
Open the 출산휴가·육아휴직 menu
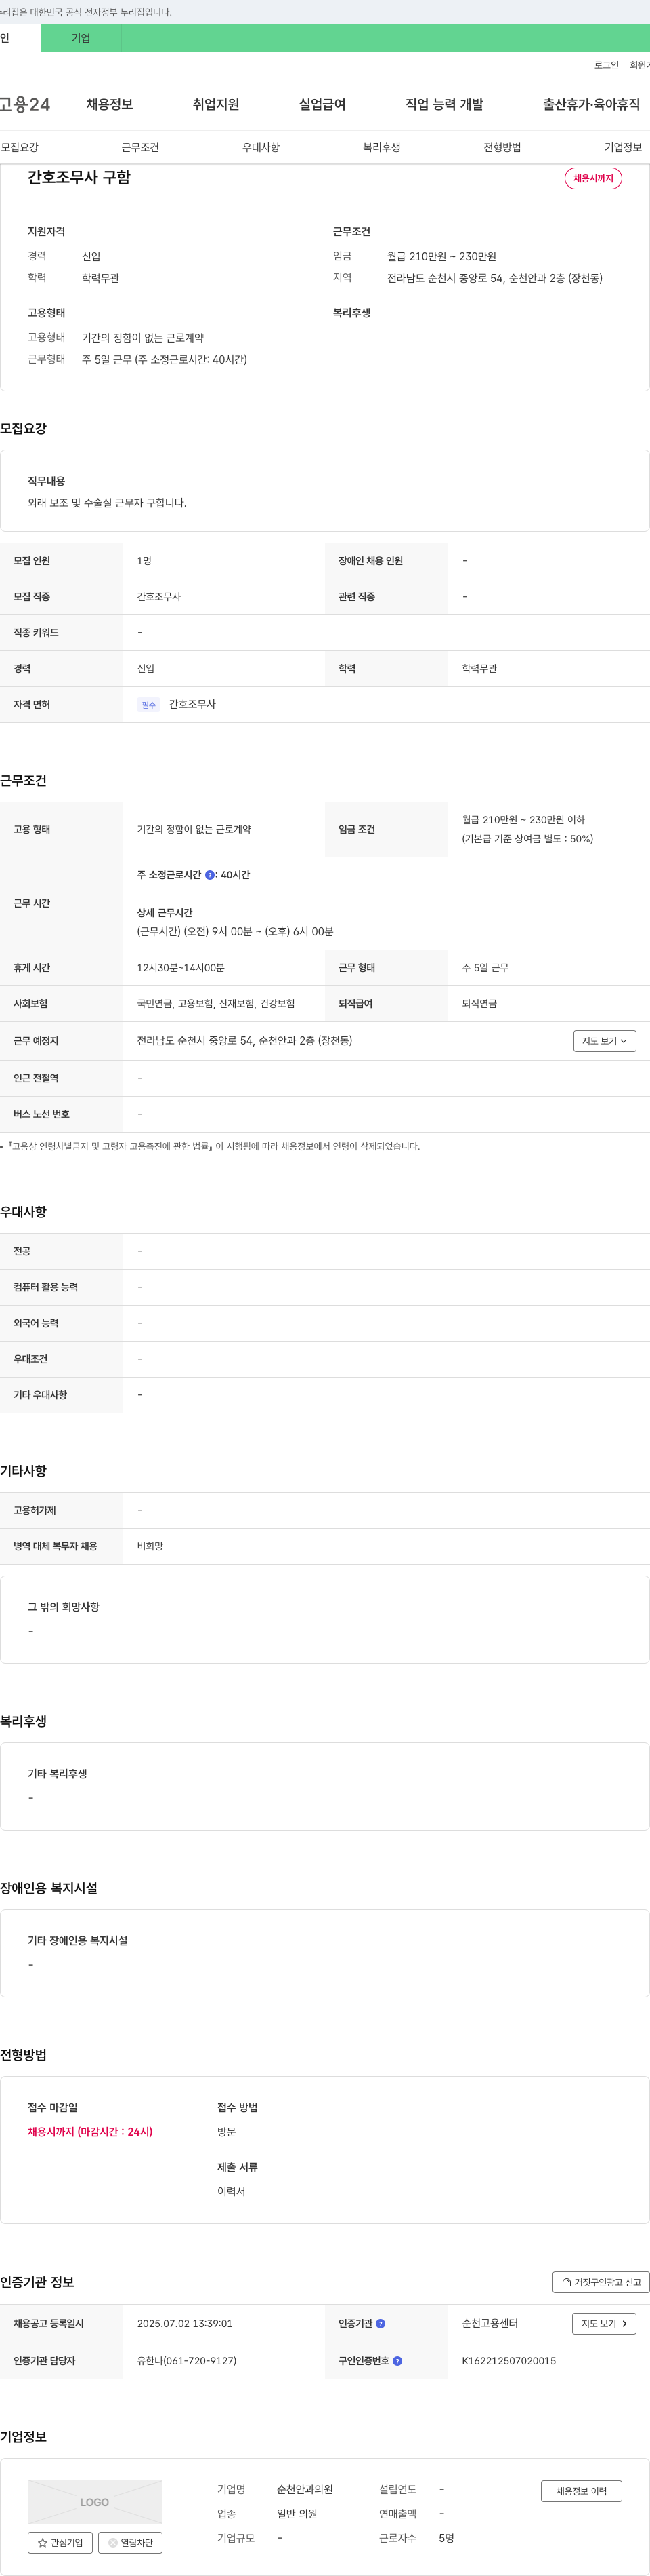pyautogui.click(x=591, y=104)
